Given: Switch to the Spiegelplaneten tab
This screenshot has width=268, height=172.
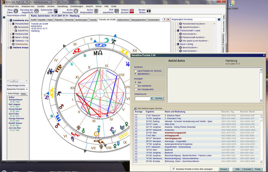Looking at the screenshot, I should [x=139, y=20].
